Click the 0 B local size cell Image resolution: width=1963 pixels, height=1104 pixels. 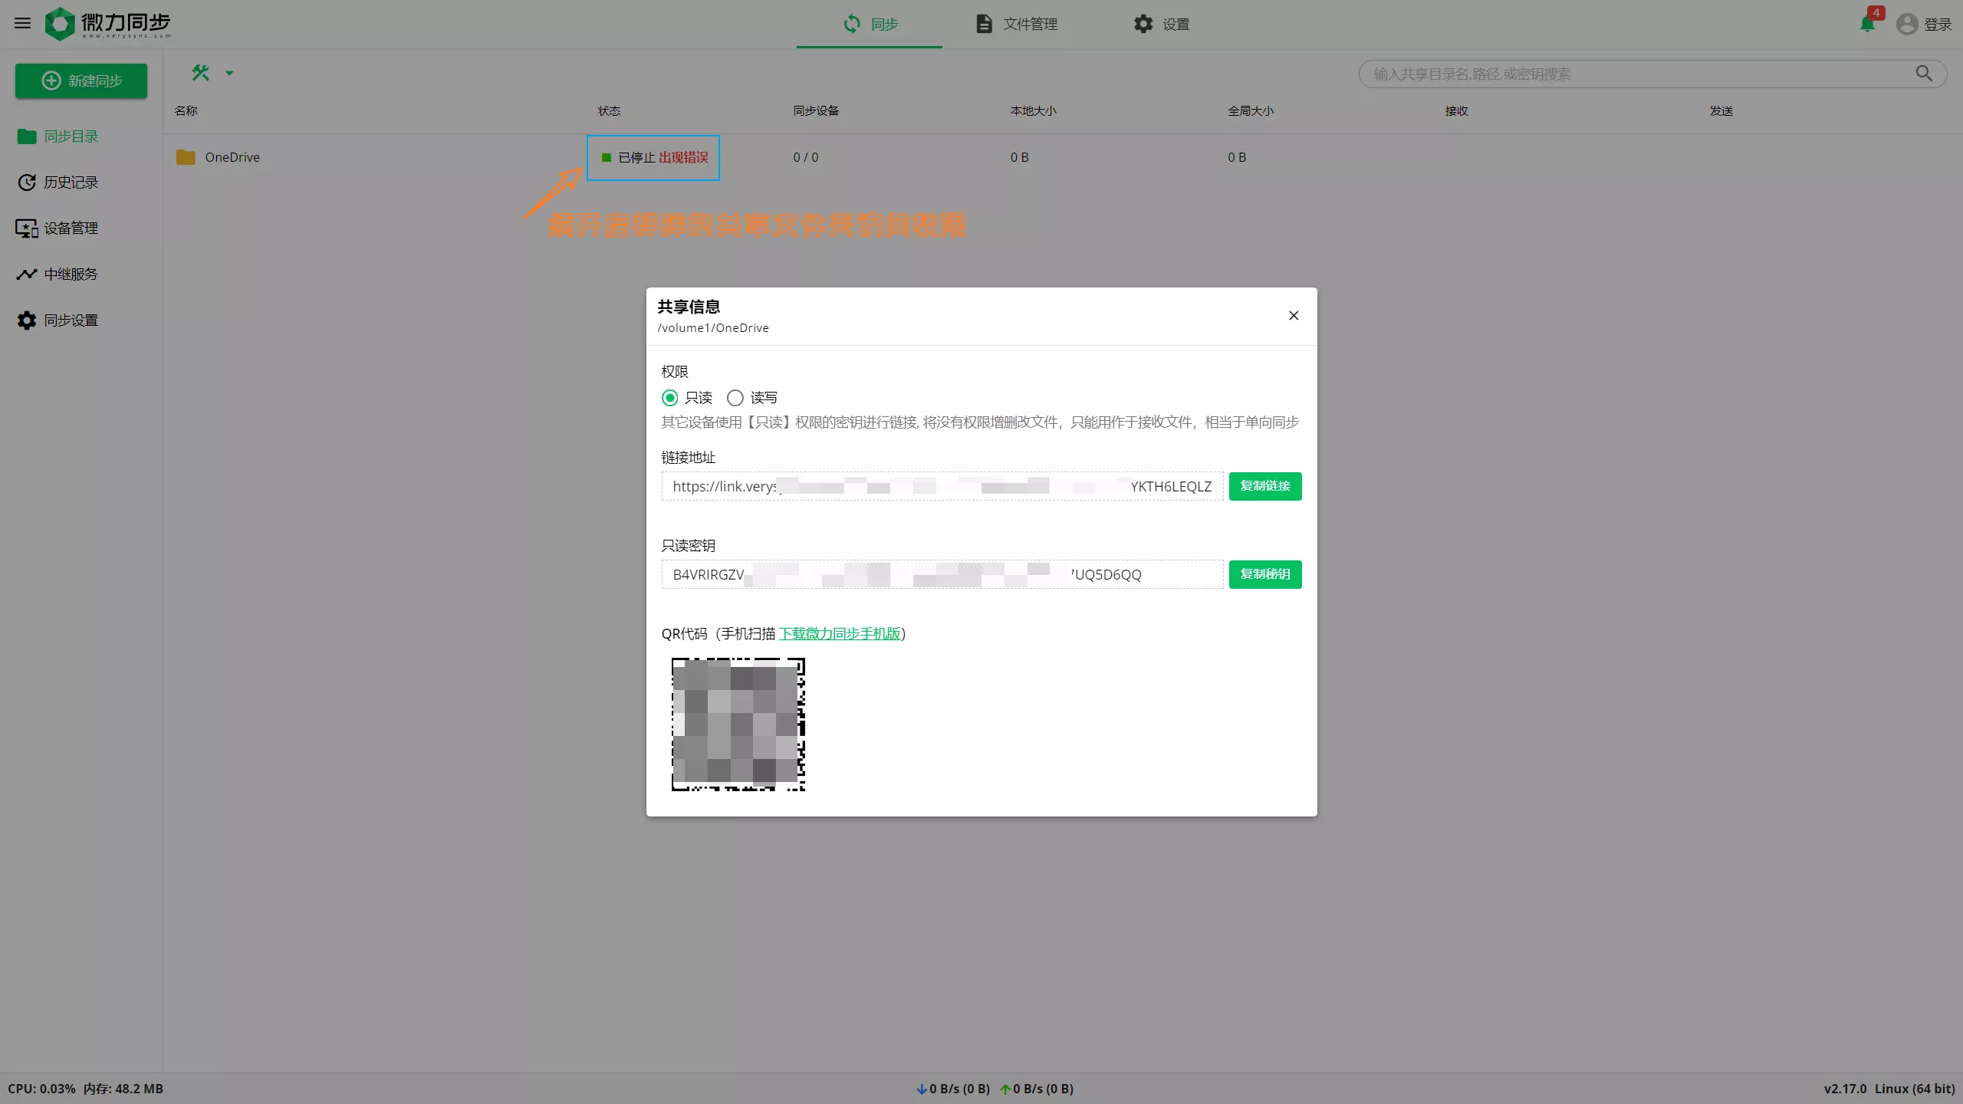pyautogui.click(x=1020, y=157)
